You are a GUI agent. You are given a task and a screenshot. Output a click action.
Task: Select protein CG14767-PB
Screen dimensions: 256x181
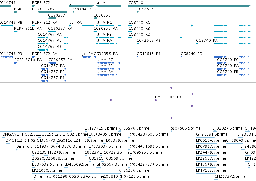[x=53, y=81]
